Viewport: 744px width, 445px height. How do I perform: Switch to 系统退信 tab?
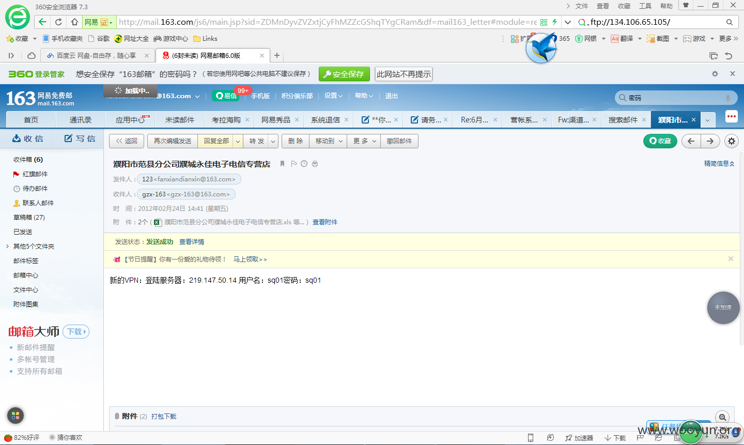(326, 120)
